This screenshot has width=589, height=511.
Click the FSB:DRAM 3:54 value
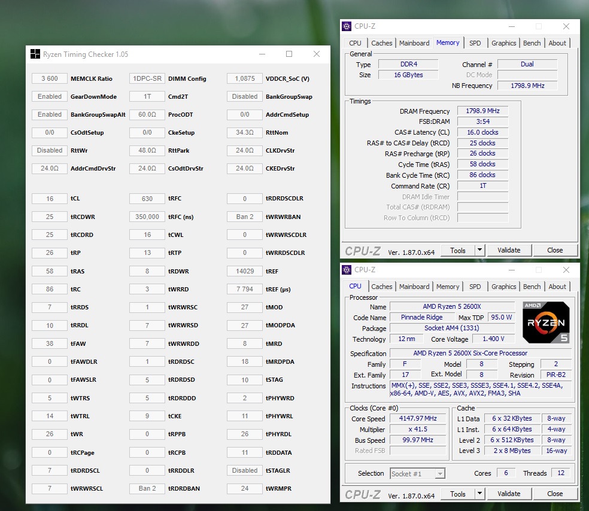(482, 121)
